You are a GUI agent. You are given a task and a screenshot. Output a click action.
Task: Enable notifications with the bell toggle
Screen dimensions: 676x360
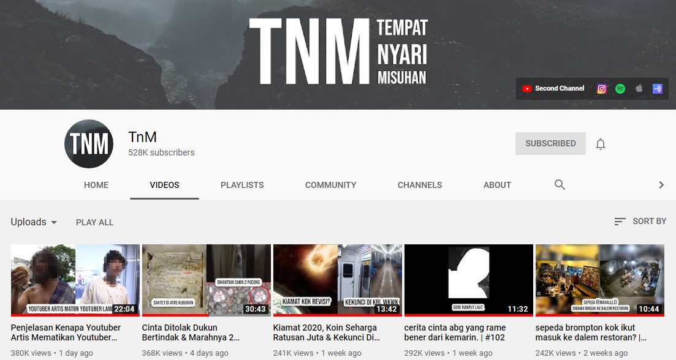pyautogui.click(x=600, y=143)
